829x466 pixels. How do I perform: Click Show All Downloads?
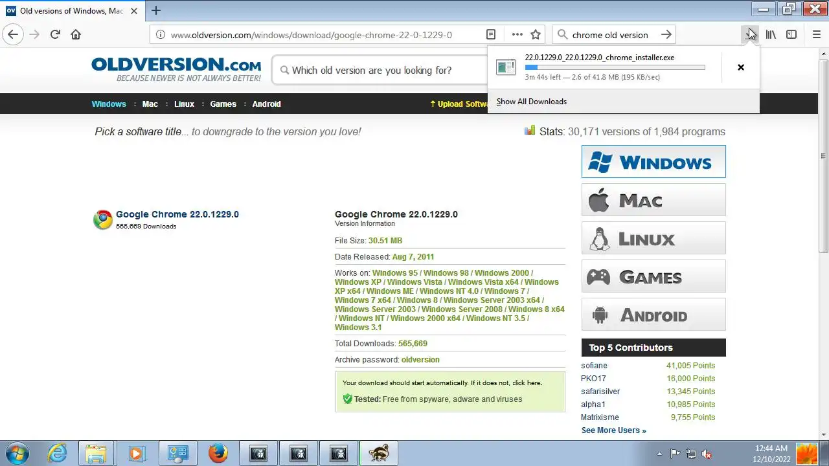(x=532, y=102)
